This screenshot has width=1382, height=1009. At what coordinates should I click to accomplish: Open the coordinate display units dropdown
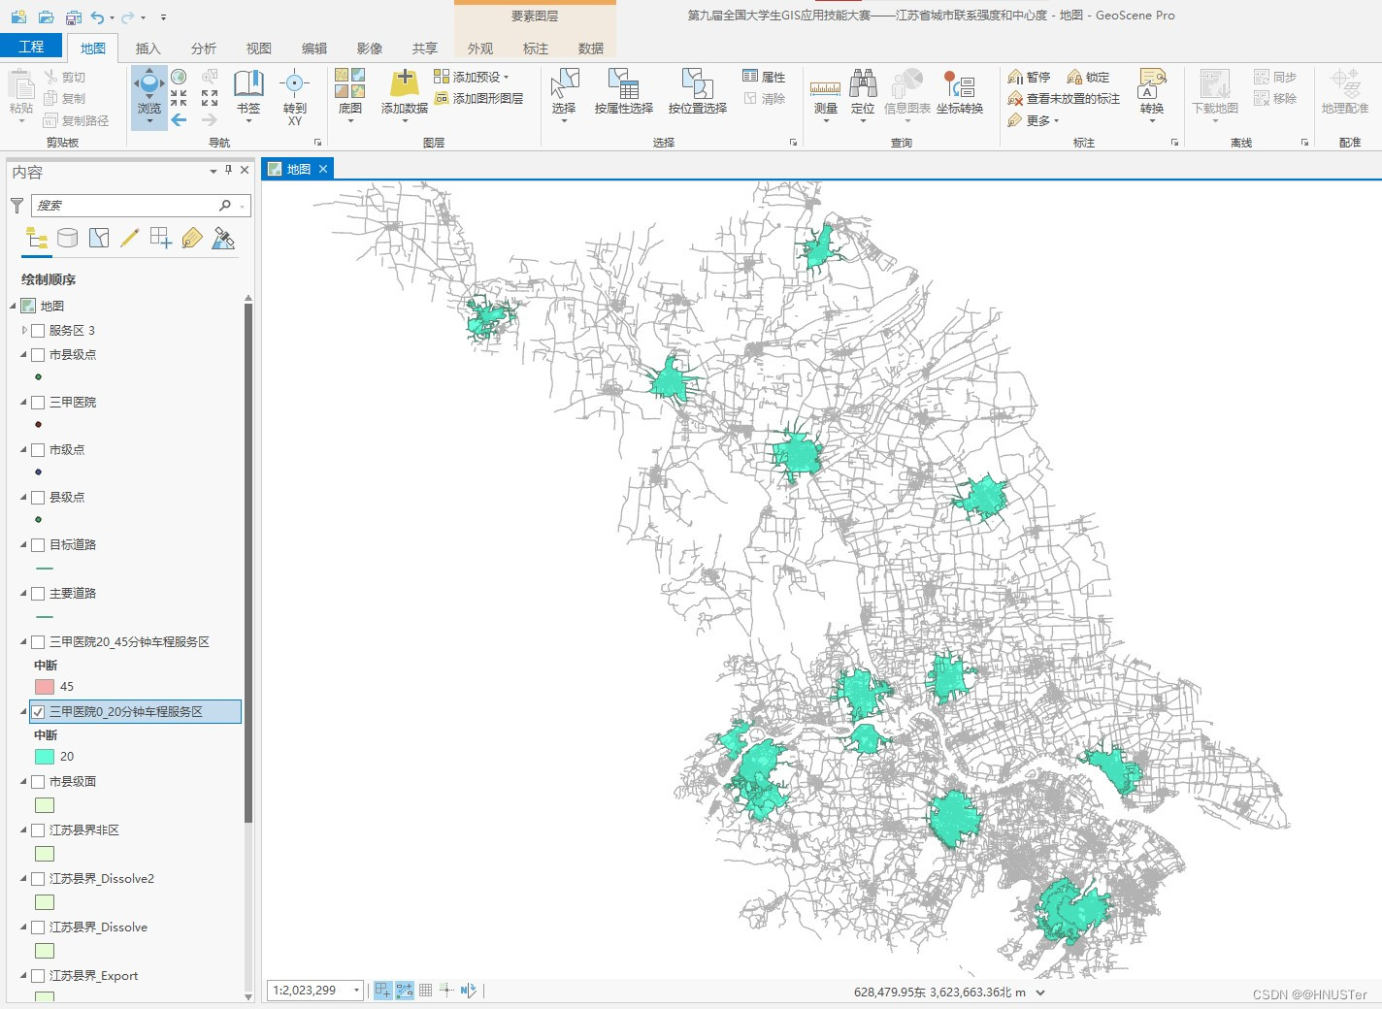click(x=1041, y=993)
